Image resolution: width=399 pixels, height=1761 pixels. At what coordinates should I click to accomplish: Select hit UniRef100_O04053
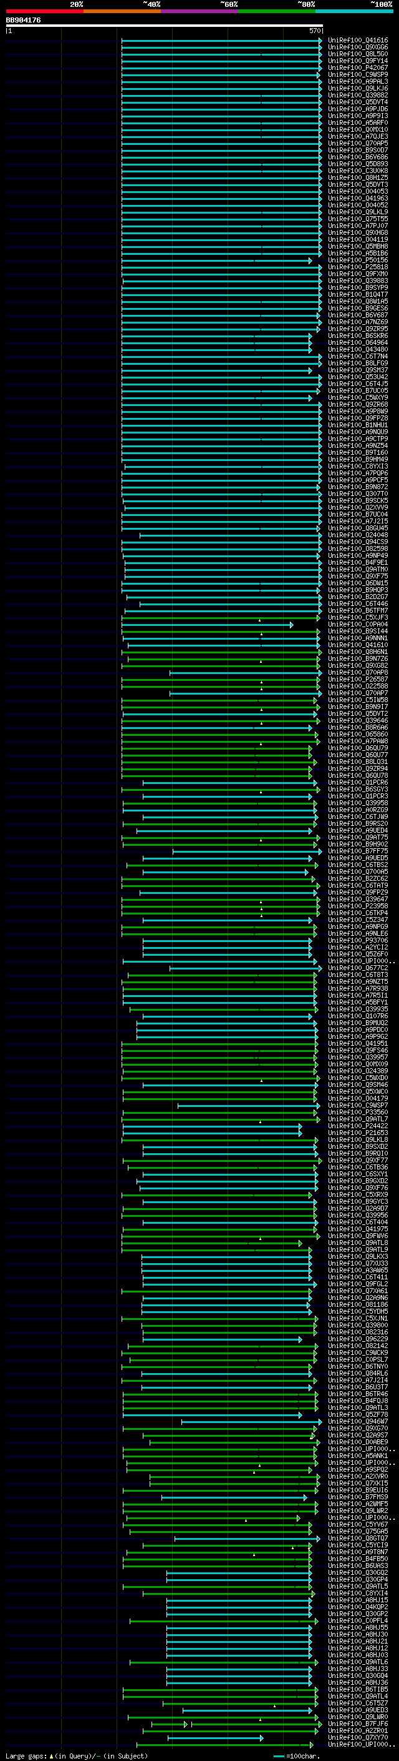pyautogui.click(x=358, y=191)
